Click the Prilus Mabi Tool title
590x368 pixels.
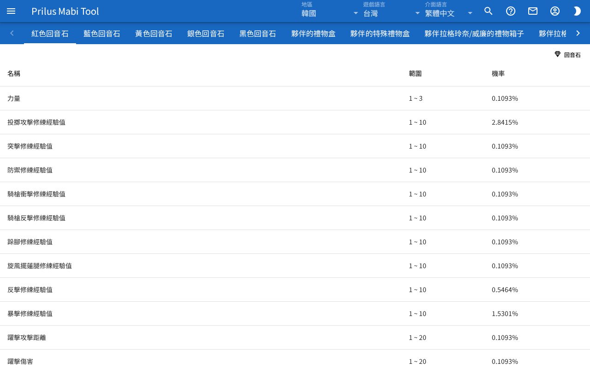(65, 11)
